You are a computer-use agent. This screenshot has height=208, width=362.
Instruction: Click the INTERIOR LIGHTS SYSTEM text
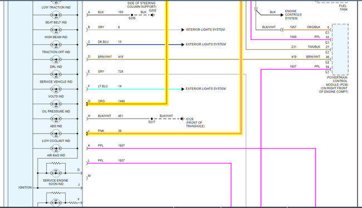click(206, 29)
